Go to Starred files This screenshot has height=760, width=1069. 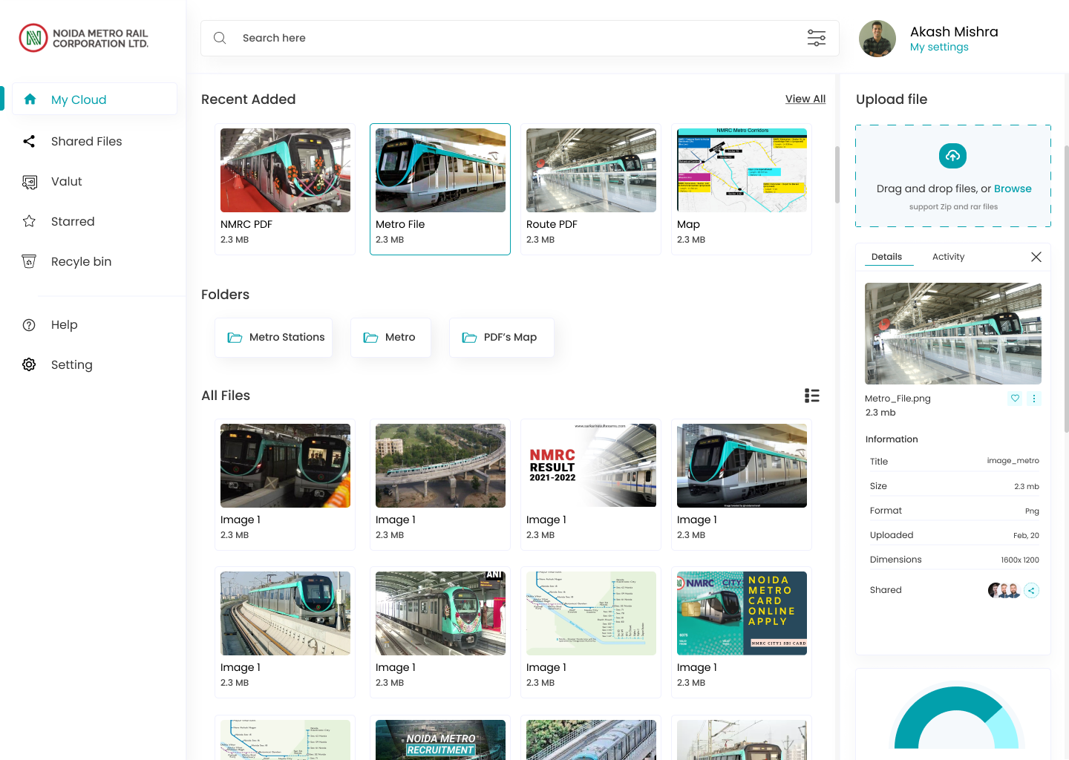coord(73,222)
